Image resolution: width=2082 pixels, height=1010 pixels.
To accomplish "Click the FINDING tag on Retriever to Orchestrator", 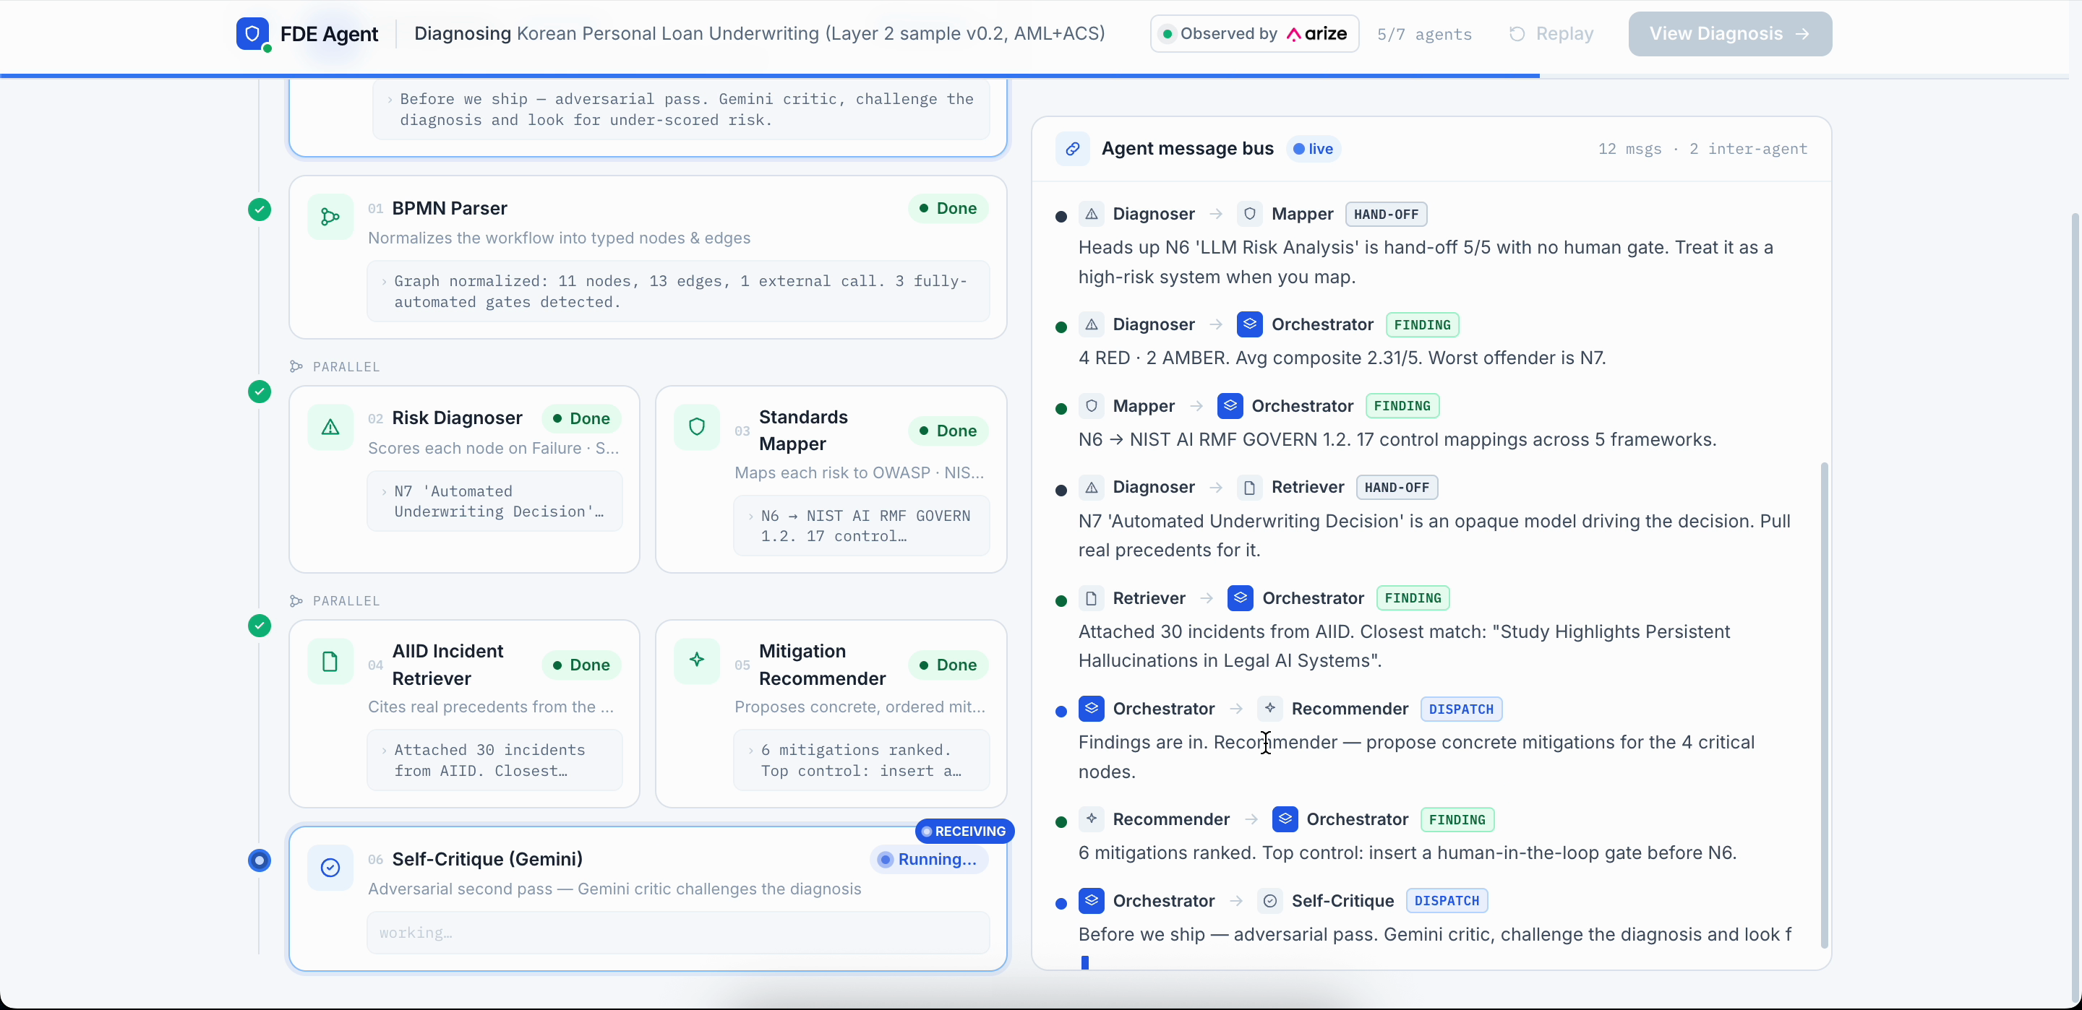I will click(x=1412, y=598).
